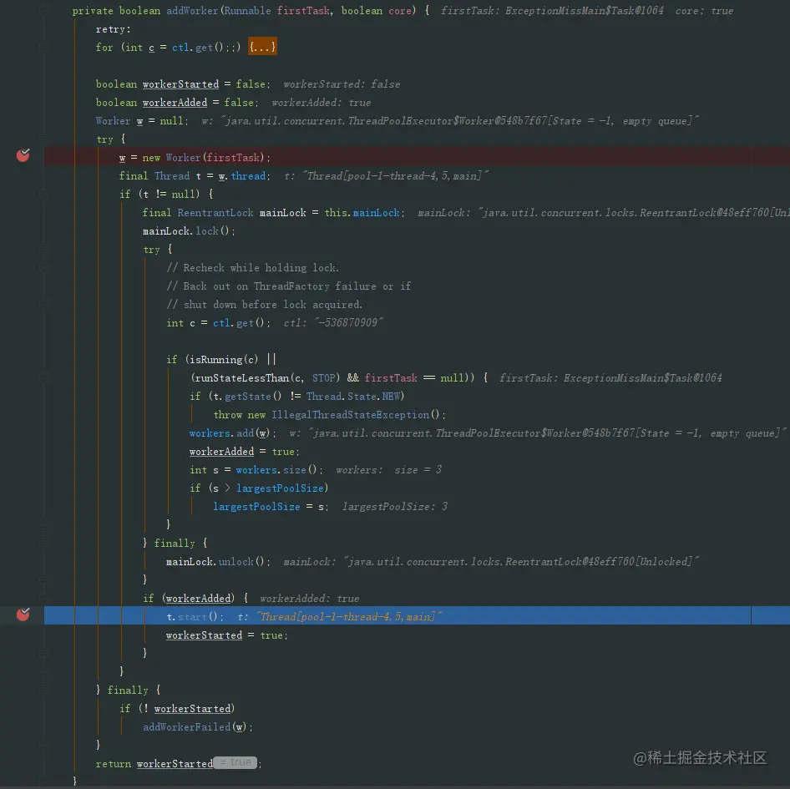The height and width of the screenshot is (789, 790).
Task: Collapse the addWorker method via gutter fold marker
Action: [43, 11]
